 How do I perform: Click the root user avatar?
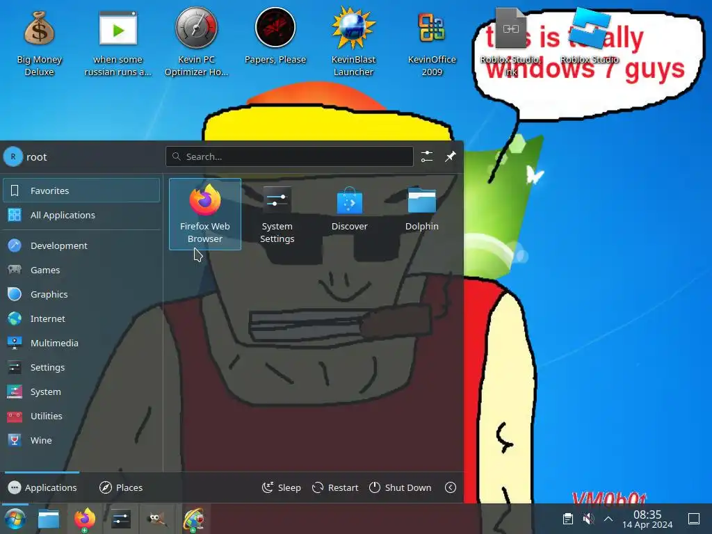click(13, 156)
